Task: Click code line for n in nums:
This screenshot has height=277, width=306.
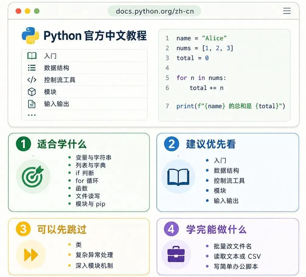Action: pyautogui.click(x=201, y=78)
